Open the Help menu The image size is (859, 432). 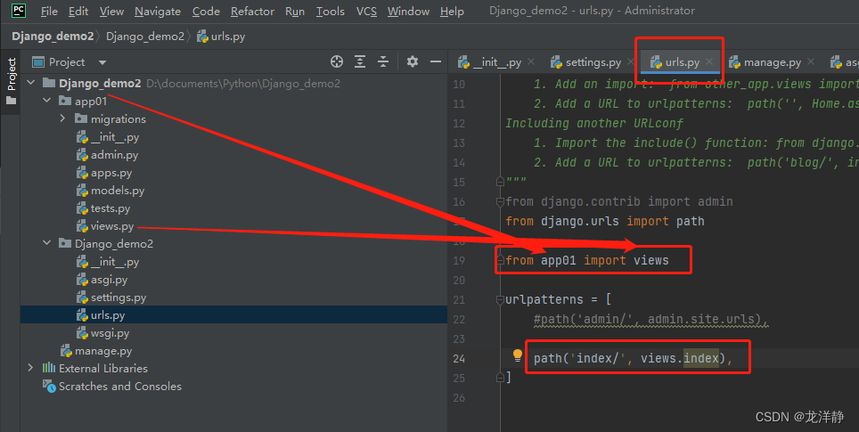452,11
